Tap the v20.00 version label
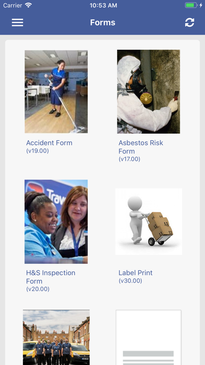The height and width of the screenshot is (365, 205). coord(38,289)
